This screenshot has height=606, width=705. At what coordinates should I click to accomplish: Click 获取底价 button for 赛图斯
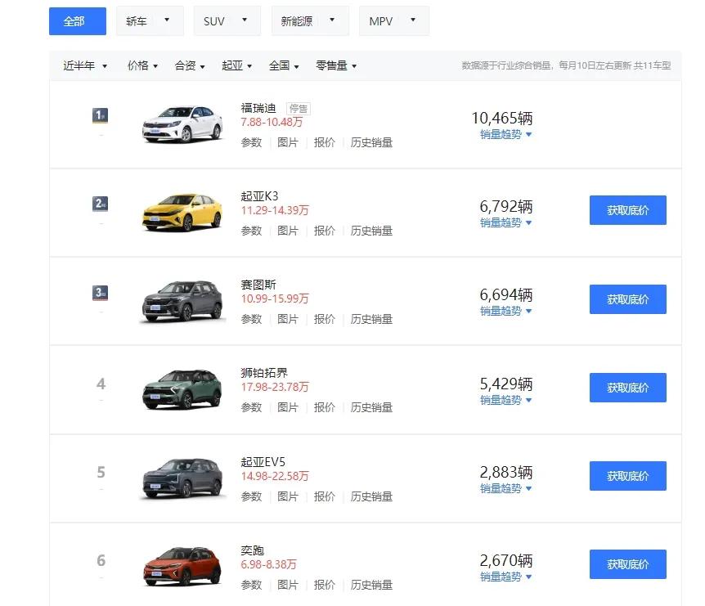627,299
